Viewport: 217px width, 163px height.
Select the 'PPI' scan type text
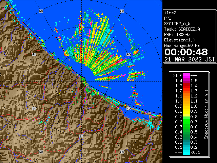(x=167, y=18)
